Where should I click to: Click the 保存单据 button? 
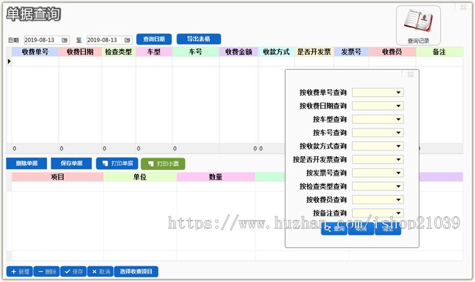pyautogui.click(x=71, y=163)
